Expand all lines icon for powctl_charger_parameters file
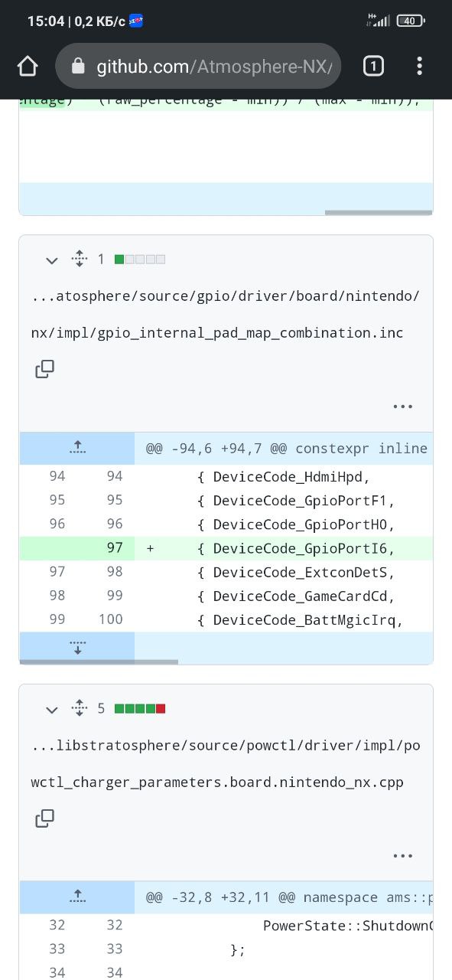 [x=80, y=708]
